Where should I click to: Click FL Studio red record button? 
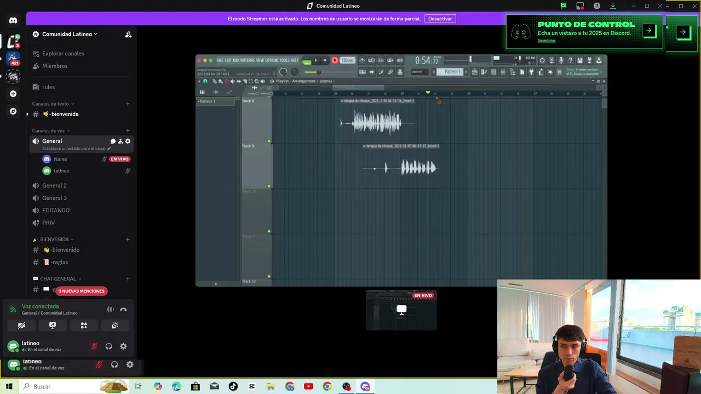pyautogui.click(x=335, y=60)
